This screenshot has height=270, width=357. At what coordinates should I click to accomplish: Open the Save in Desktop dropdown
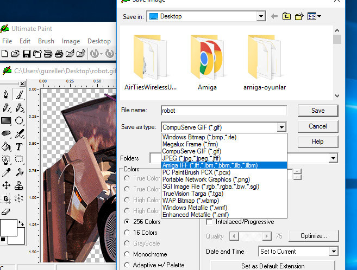point(261,16)
